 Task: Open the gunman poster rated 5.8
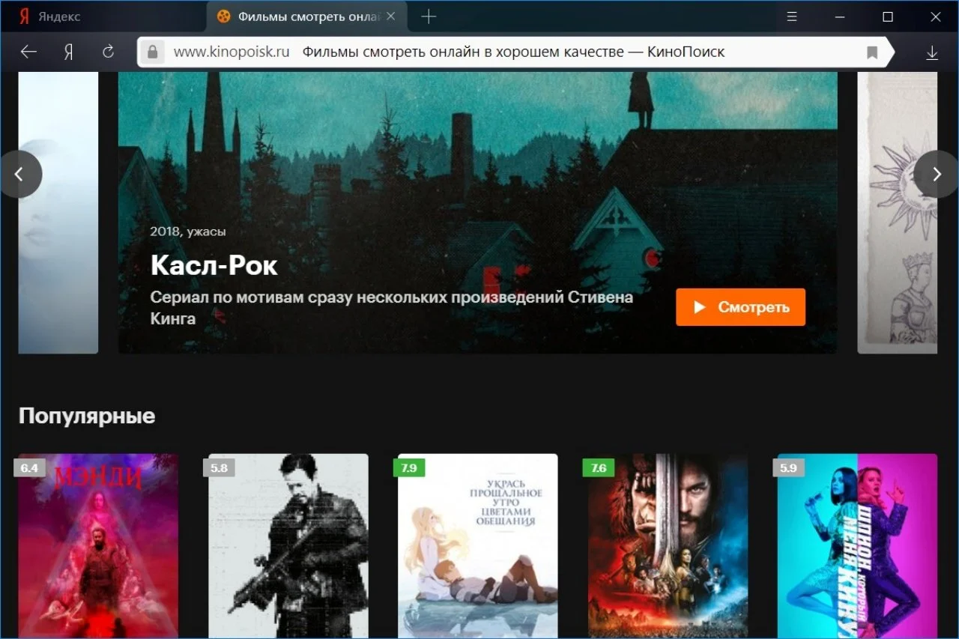288,545
